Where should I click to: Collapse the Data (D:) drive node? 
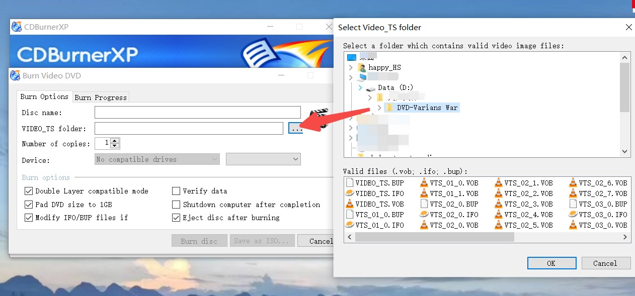[360, 87]
